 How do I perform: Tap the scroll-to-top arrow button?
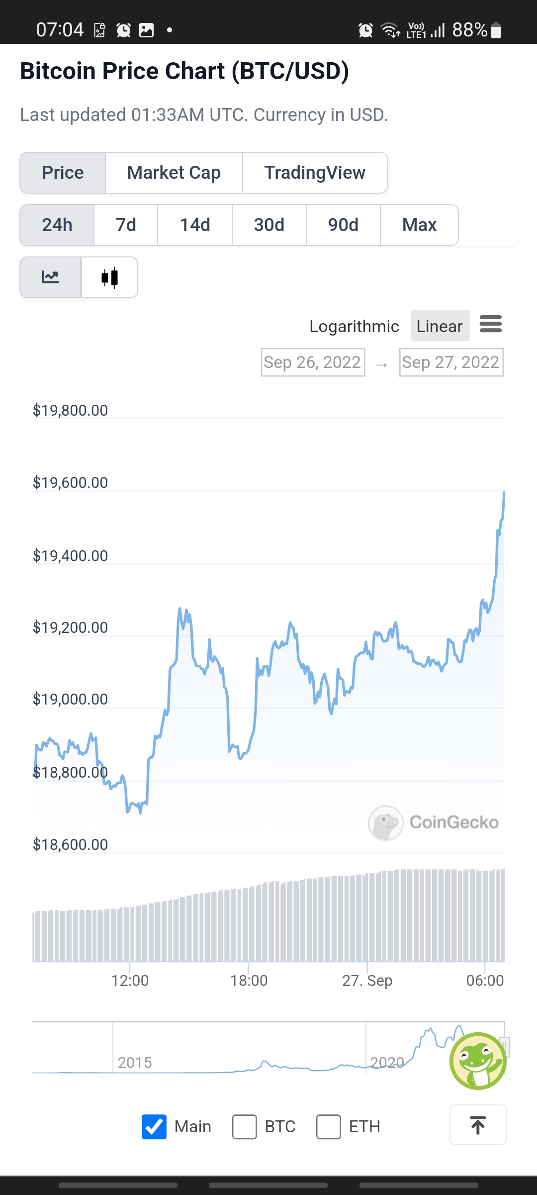pos(478,1125)
